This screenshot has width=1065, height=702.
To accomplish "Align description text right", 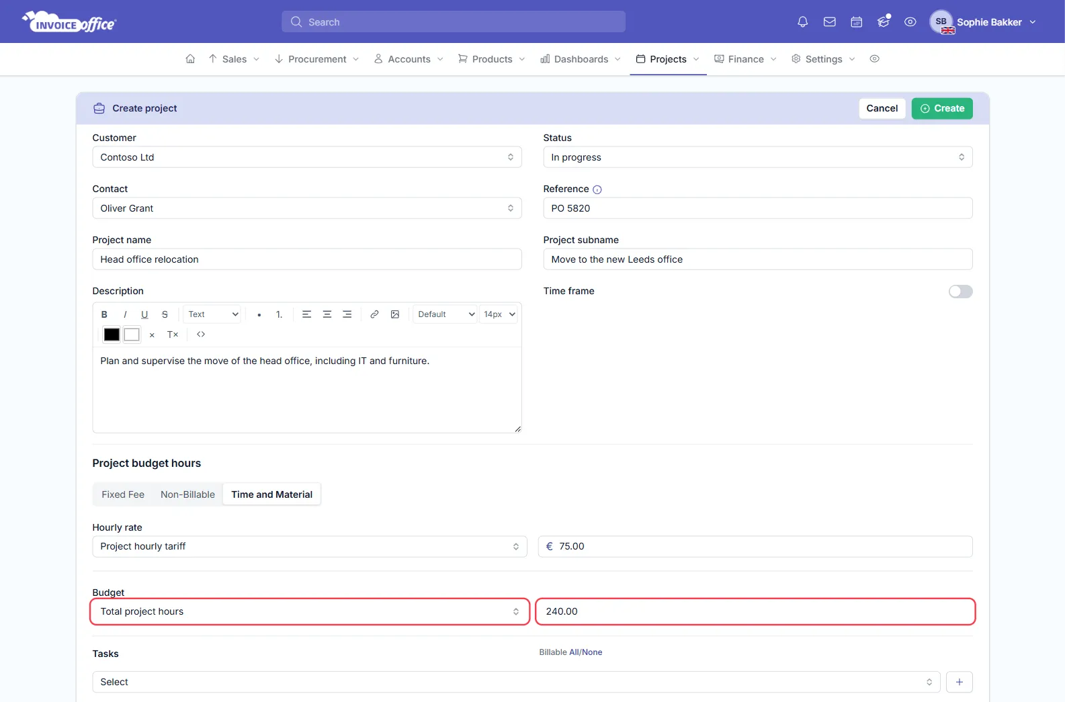I will click(347, 314).
